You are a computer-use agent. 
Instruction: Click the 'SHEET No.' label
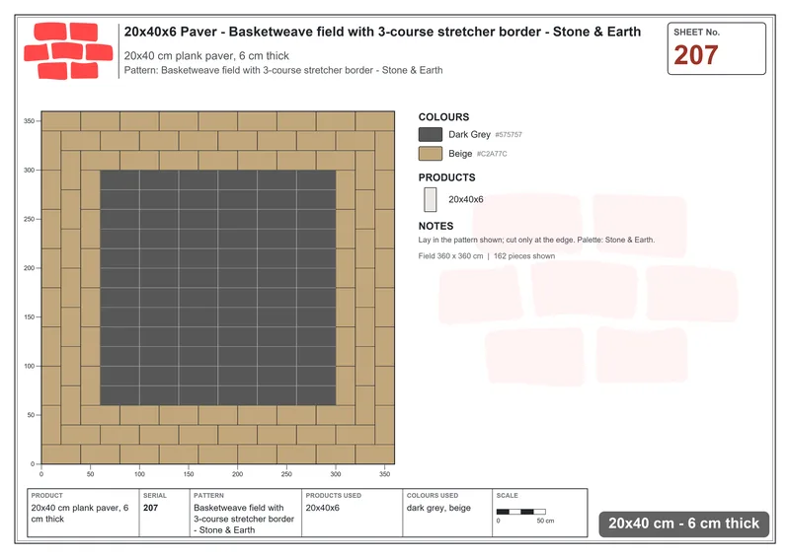click(x=697, y=33)
